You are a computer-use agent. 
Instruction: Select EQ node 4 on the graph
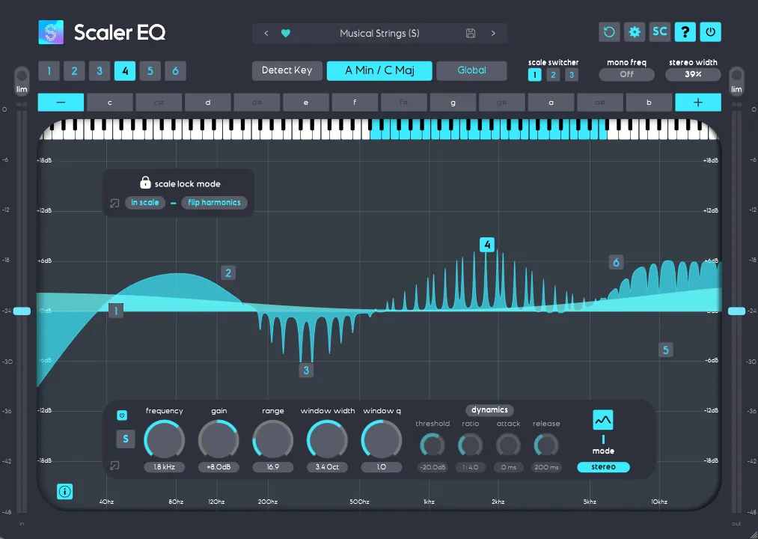(x=487, y=245)
